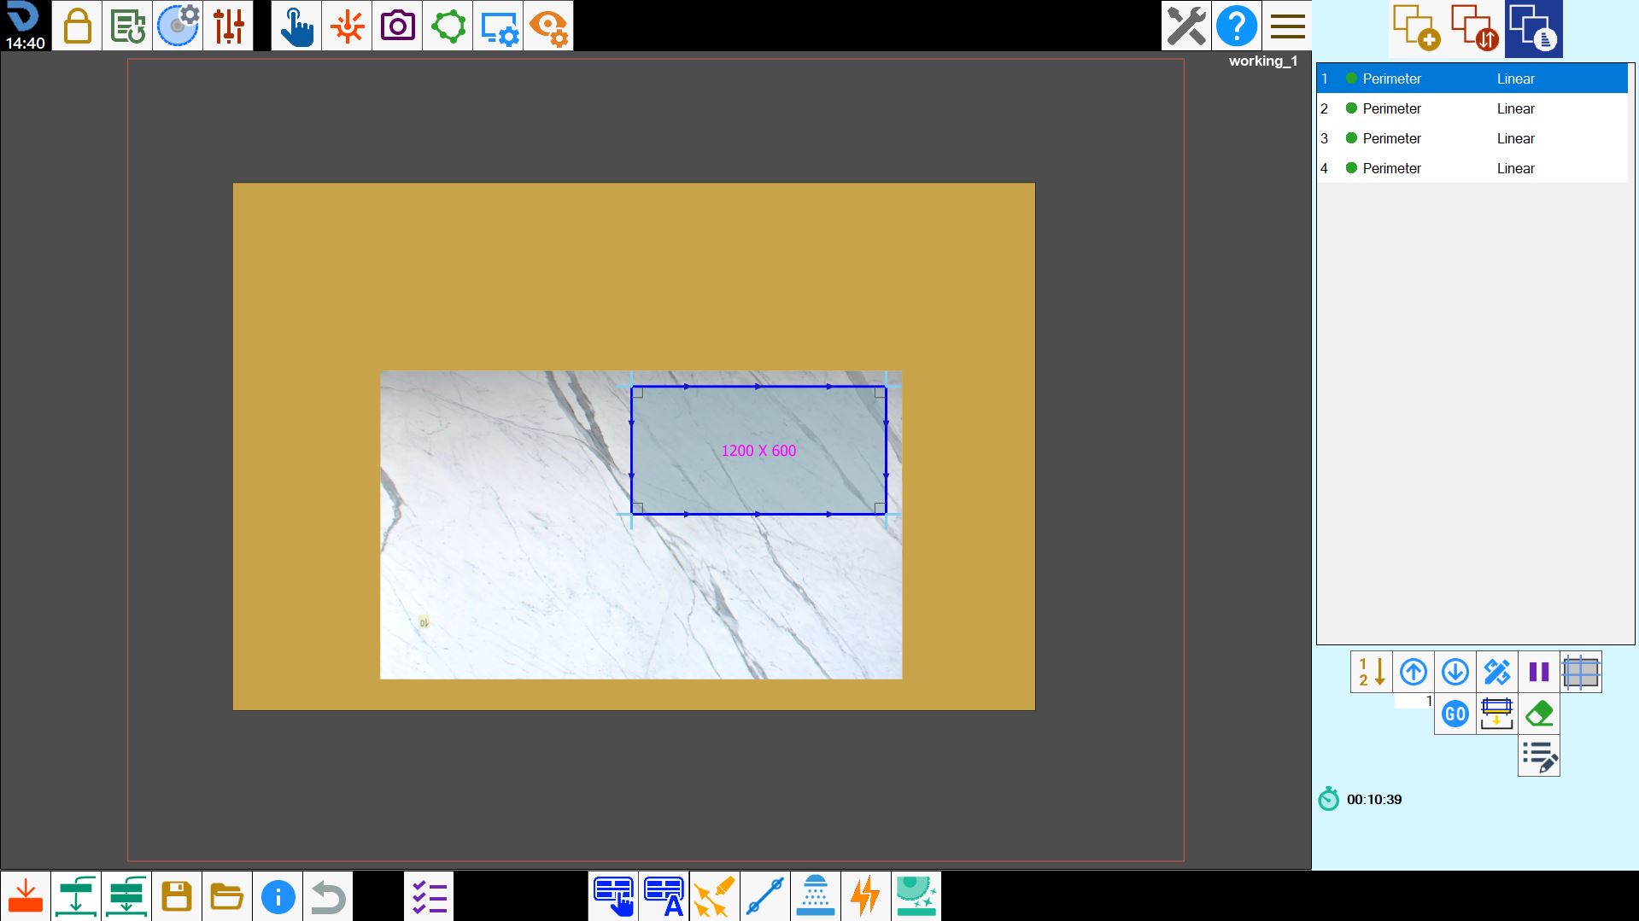Click the add pieces plus icon
This screenshot has width=1639, height=921.
click(1416, 28)
